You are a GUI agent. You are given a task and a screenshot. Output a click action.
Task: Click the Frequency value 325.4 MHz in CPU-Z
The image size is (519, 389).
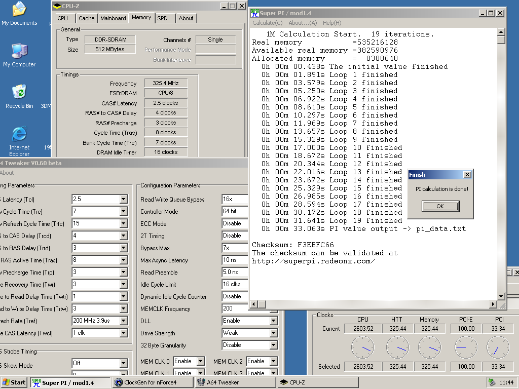coord(166,84)
